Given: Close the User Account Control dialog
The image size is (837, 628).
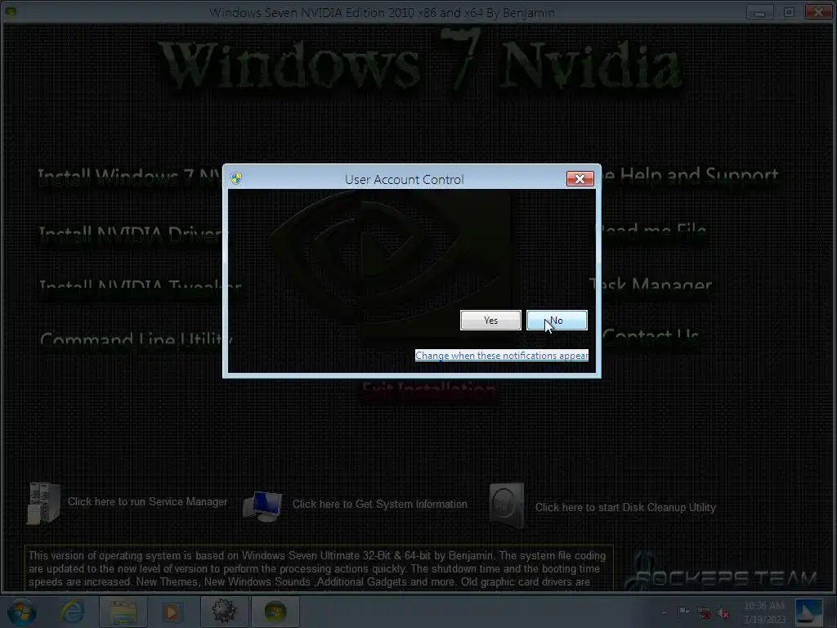Looking at the screenshot, I should (x=580, y=179).
